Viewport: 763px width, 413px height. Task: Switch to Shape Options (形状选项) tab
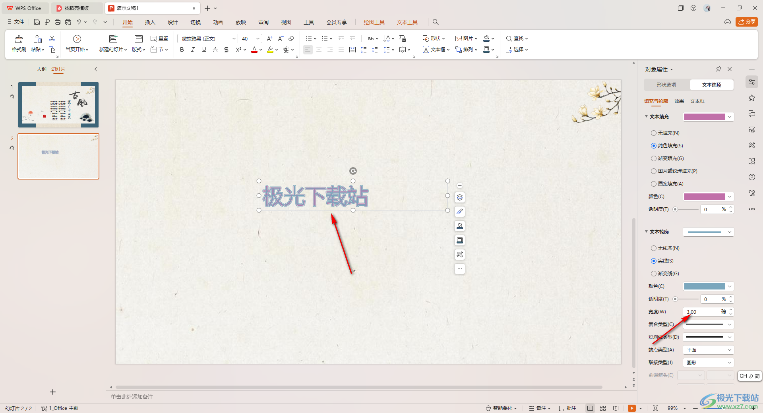point(666,85)
